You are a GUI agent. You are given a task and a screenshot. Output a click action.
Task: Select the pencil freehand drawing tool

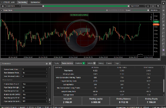164,22
